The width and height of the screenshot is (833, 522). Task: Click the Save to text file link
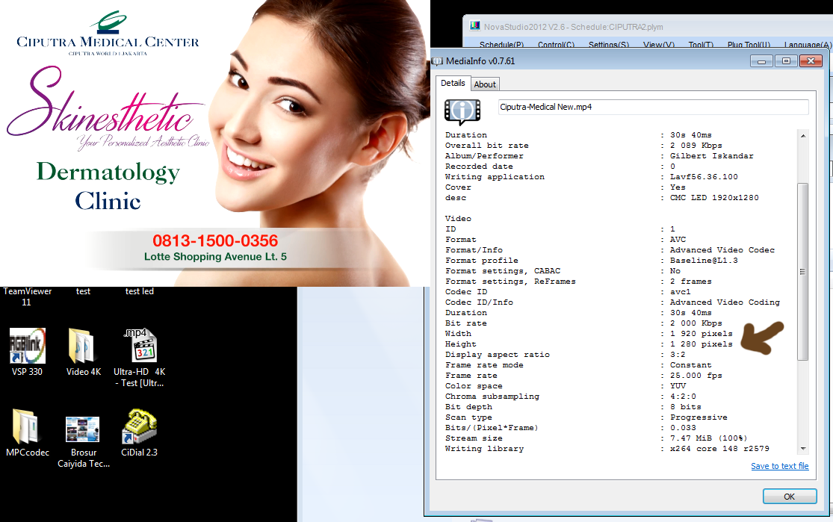click(779, 466)
